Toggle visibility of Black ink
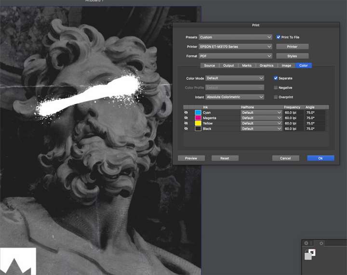Screen dimensions: 347x275 point(186,129)
